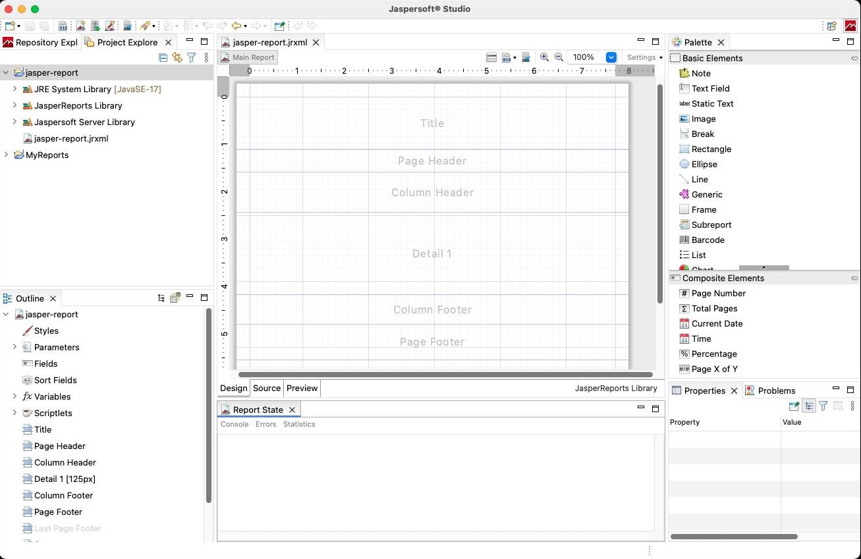Open the Console section in Report State
Viewport: 861px width, 559px height.
[235, 424]
